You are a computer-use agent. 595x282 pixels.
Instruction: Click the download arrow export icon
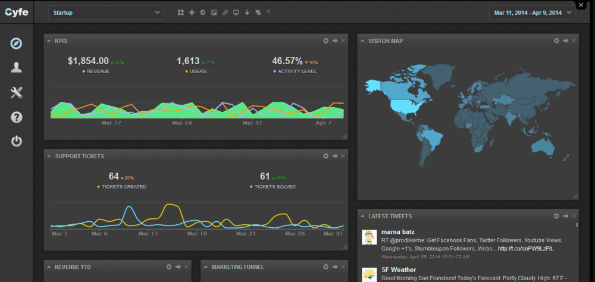[x=247, y=12]
